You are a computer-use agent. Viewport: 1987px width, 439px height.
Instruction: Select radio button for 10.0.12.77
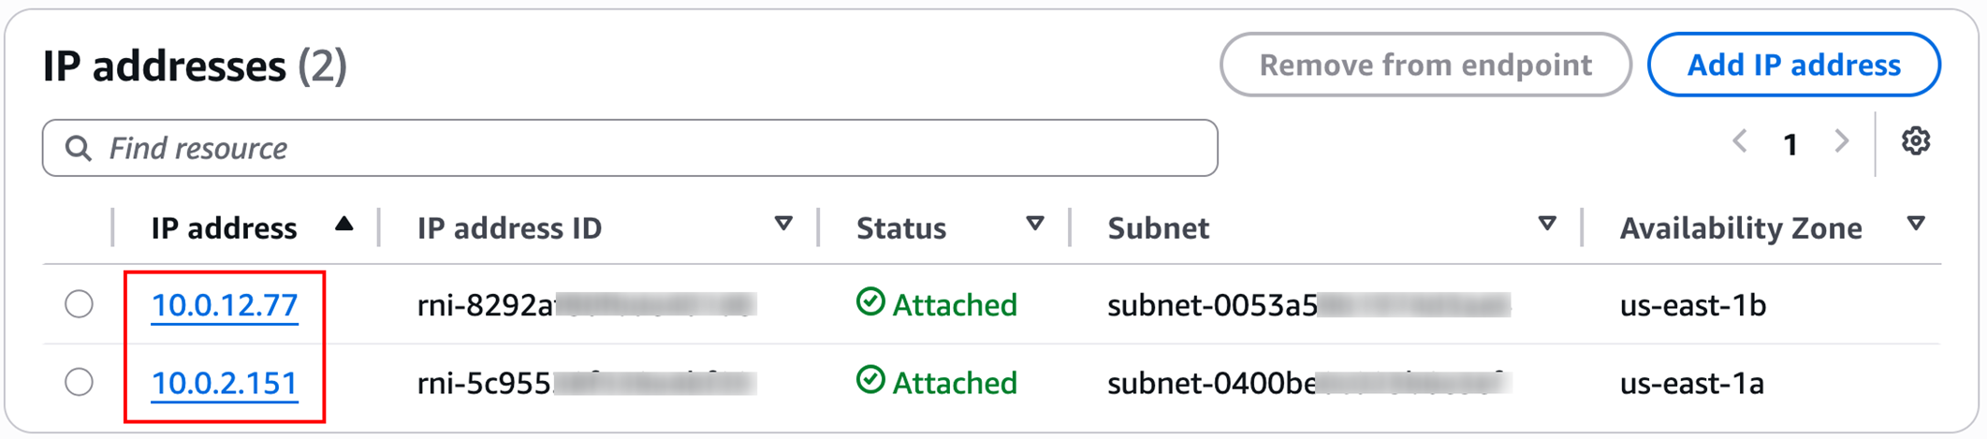(x=80, y=304)
